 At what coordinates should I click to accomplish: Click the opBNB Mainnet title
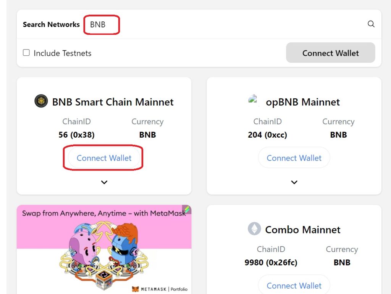pos(303,102)
